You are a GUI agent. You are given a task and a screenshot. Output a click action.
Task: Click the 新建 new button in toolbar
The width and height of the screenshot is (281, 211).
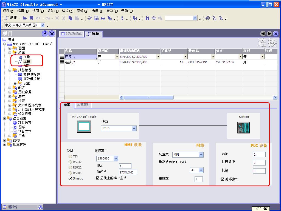point(11,18)
